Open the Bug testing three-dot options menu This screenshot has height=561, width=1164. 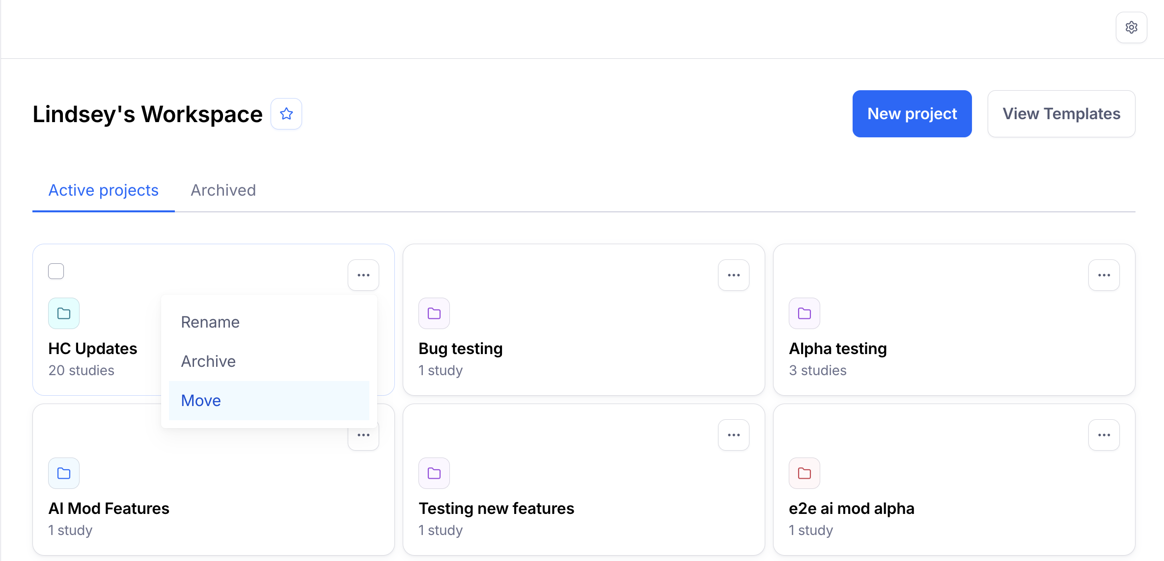(734, 275)
